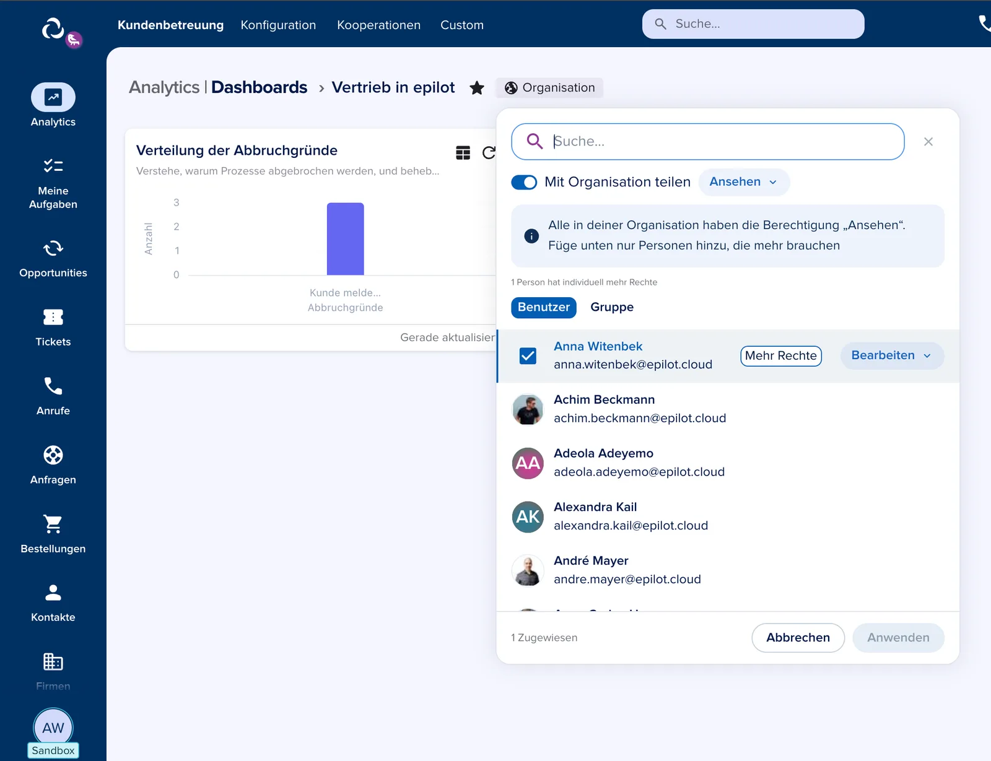Toggle Mit Organisation teilen switch
The width and height of the screenshot is (991, 761).
(524, 182)
